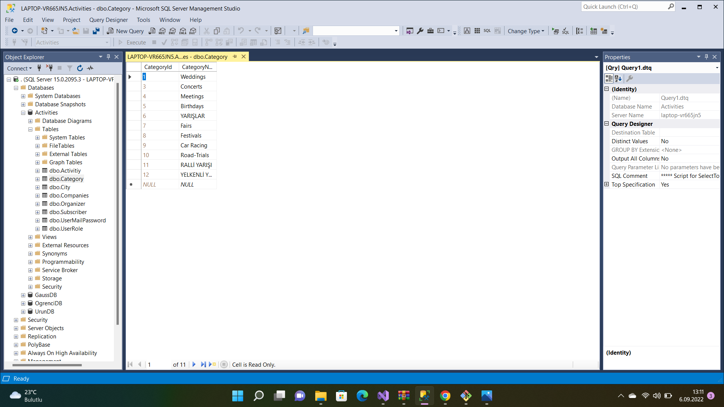This screenshot has width=724, height=407.
Task: Click the Disconnect plug icon in Object Explorer
Action: pyautogui.click(x=49, y=68)
